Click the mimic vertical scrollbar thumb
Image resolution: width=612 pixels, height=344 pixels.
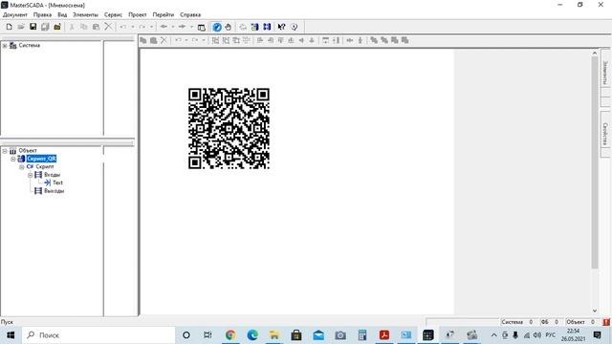[x=595, y=163]
